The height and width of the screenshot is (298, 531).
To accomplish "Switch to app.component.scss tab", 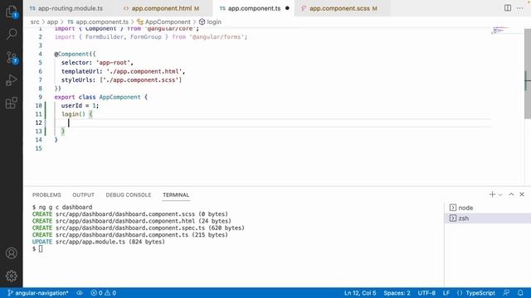I will 339,8.
